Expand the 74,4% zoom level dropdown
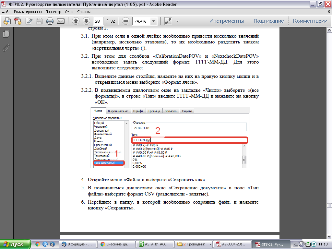 pos(153,21)
